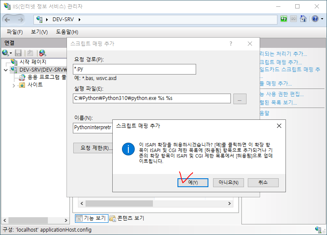The height and width of the screenshot is (235, 327).
Task: Switch to the 기능 보기 tab
Action: pos(91,218)
